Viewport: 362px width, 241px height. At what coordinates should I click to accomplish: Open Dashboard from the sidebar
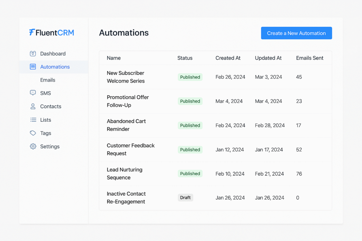[x=53, y=54]
